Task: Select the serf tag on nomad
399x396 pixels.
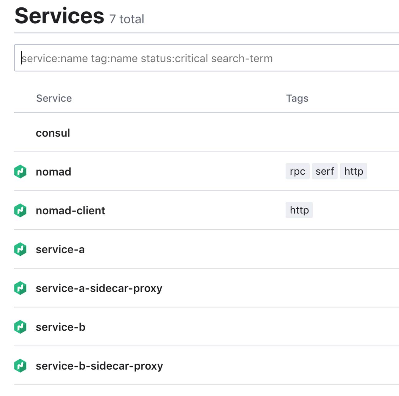Action: point(325,171)
